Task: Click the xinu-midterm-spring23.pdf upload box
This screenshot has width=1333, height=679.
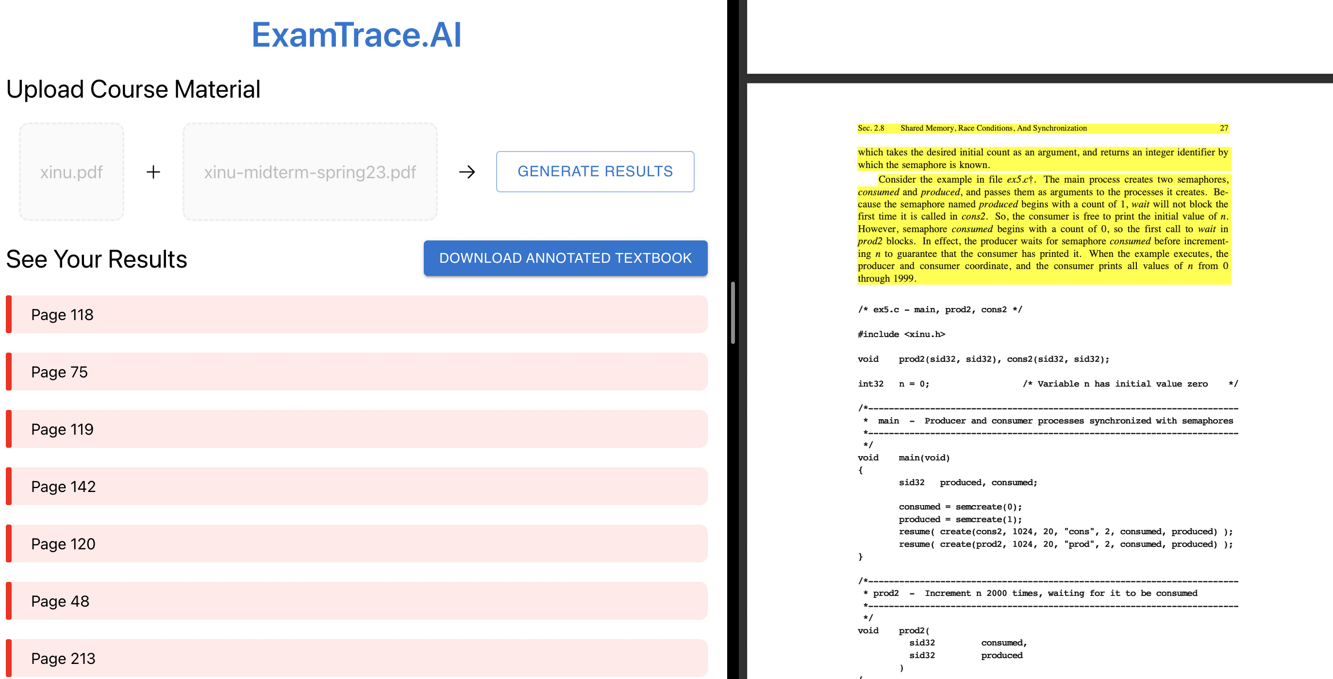Action: point(309,171)
